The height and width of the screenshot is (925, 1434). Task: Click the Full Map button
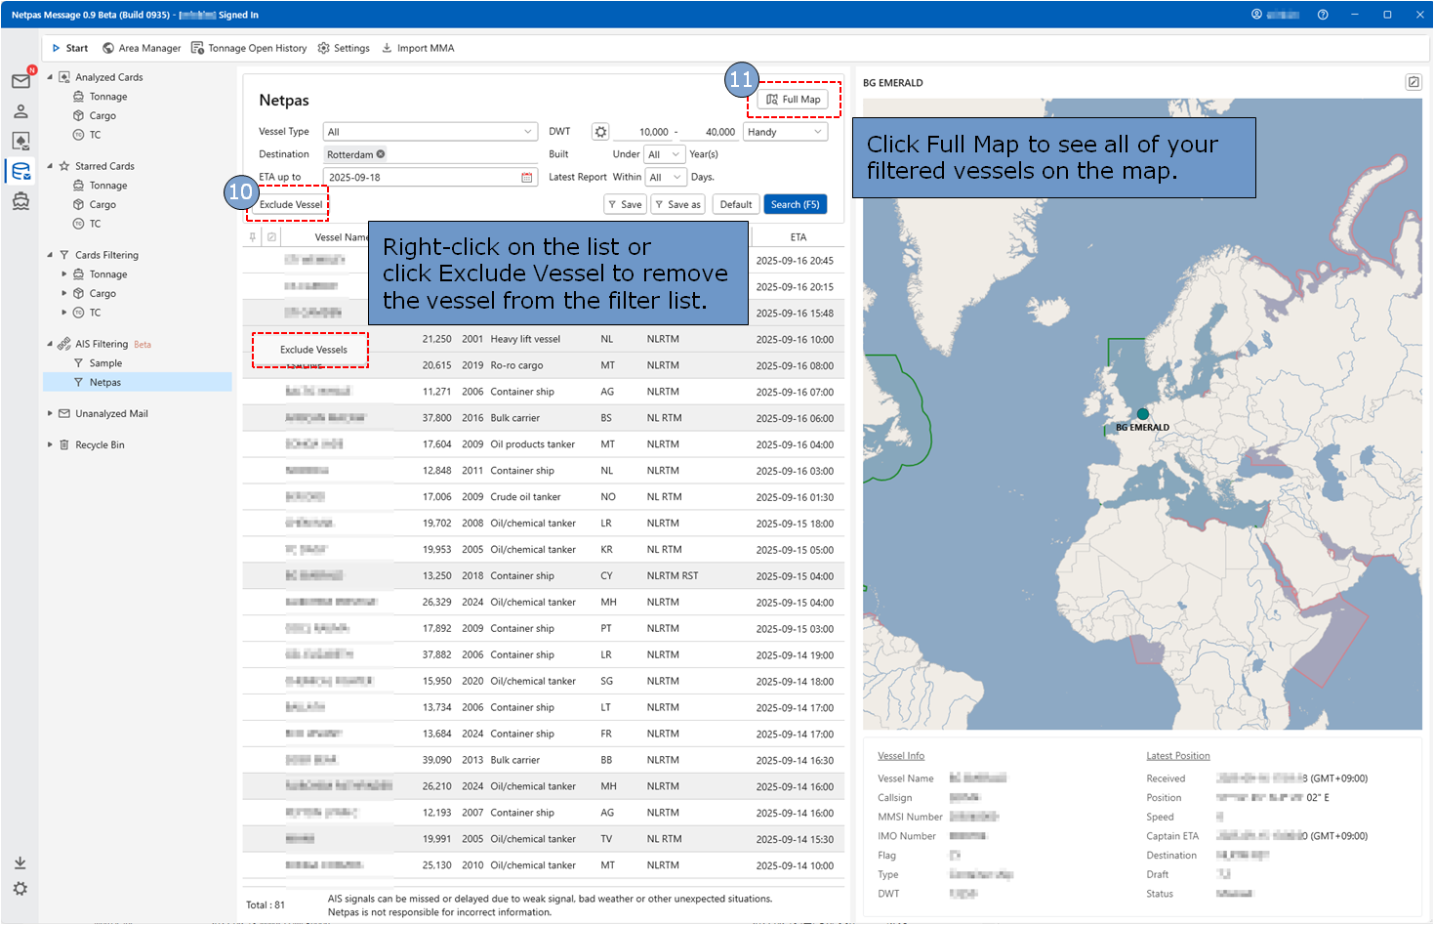[x=793, y=100]
